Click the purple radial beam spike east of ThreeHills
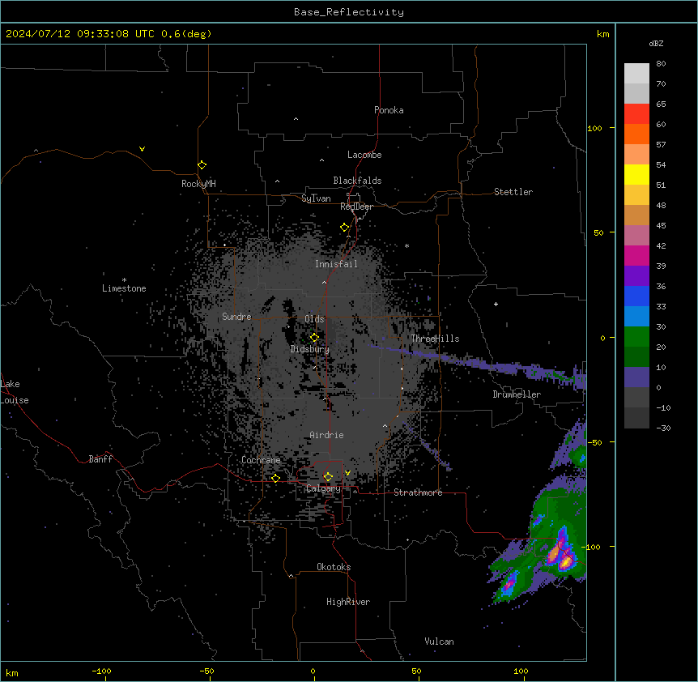 476,363
